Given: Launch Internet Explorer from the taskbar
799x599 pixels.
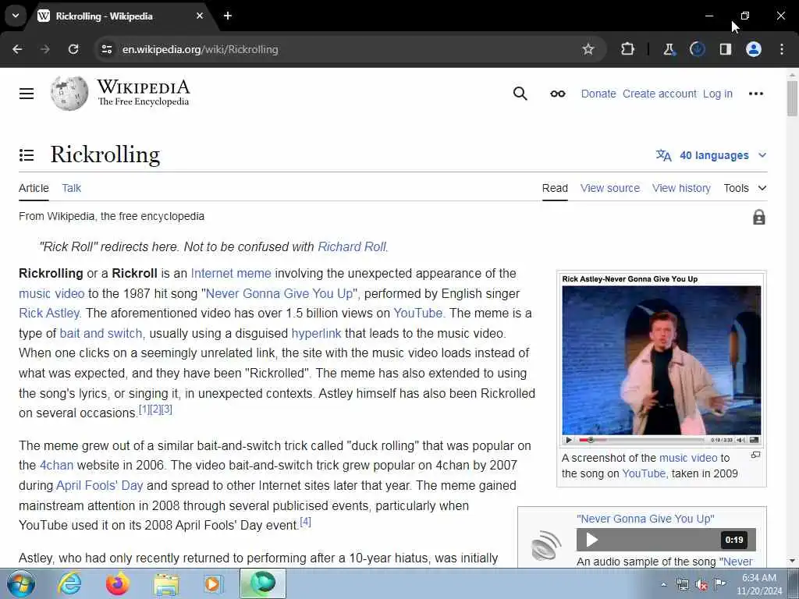Looking at the screenshot, I should click(x=69, y=584).
